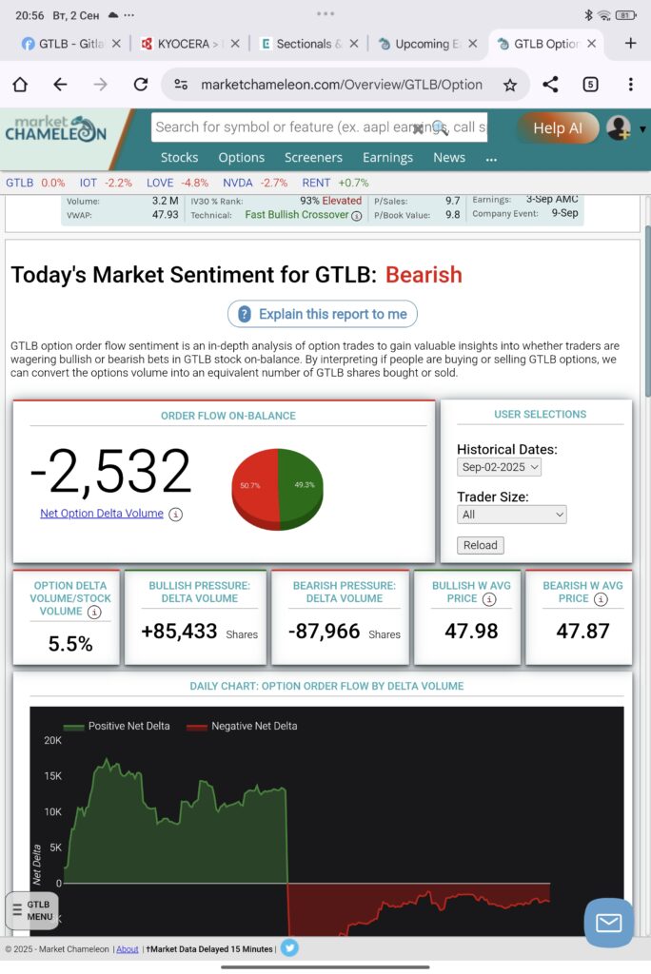Expand the Trader Size dropdown
Viewport: 651px width, 974px height.
[511, 515]
